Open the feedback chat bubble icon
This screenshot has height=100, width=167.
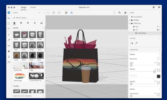click(159, 7)
